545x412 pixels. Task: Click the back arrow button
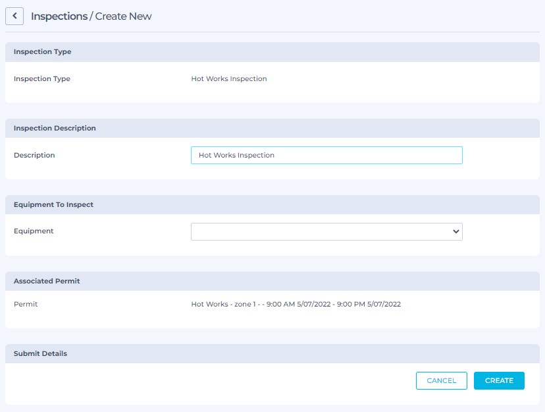(x=14, y=16)
